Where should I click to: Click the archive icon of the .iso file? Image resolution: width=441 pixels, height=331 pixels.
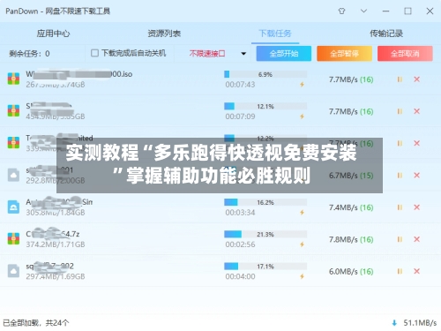13,79
